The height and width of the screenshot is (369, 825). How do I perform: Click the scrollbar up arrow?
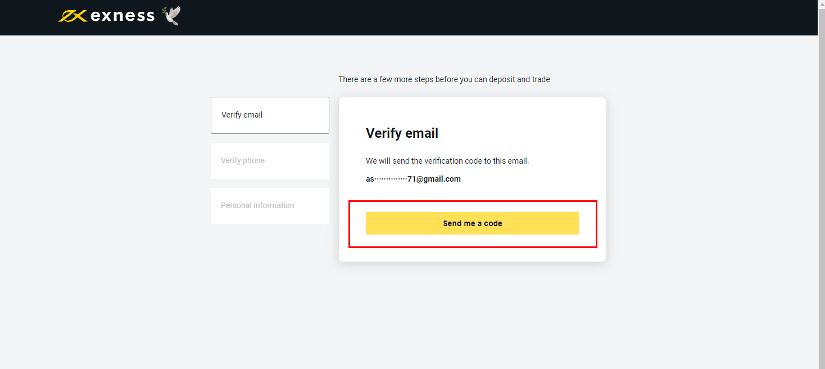click(821, 3)
